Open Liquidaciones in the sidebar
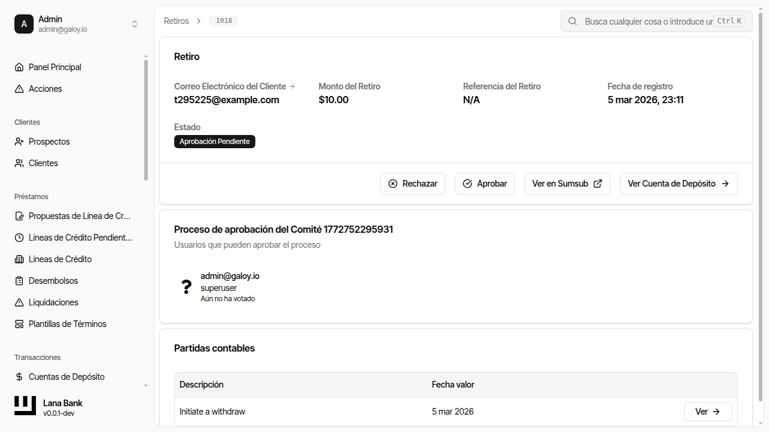The image size is (769, 432). point(53,302)
